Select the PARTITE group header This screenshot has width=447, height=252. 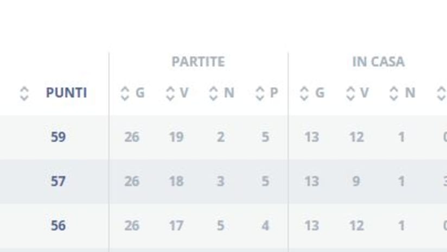coord(198,62)
